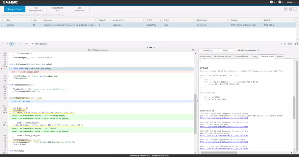Click the icon beside the sensor.c file title
This screenshot has height=157, width=299.
[x=193, y=50]
